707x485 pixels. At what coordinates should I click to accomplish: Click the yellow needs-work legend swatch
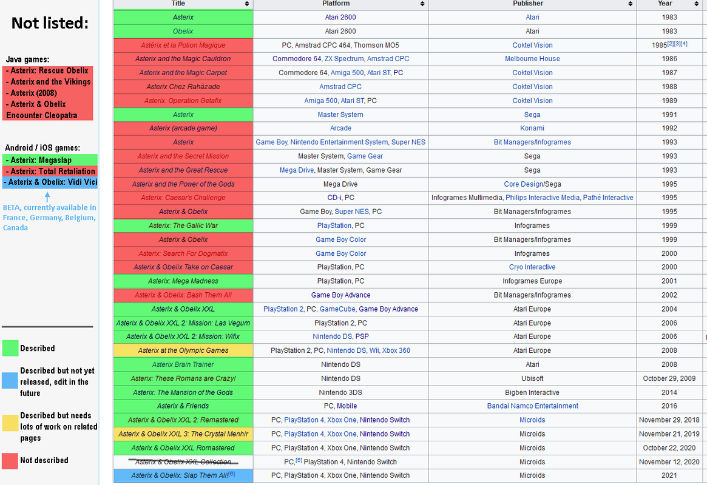(x=10, y=423)
